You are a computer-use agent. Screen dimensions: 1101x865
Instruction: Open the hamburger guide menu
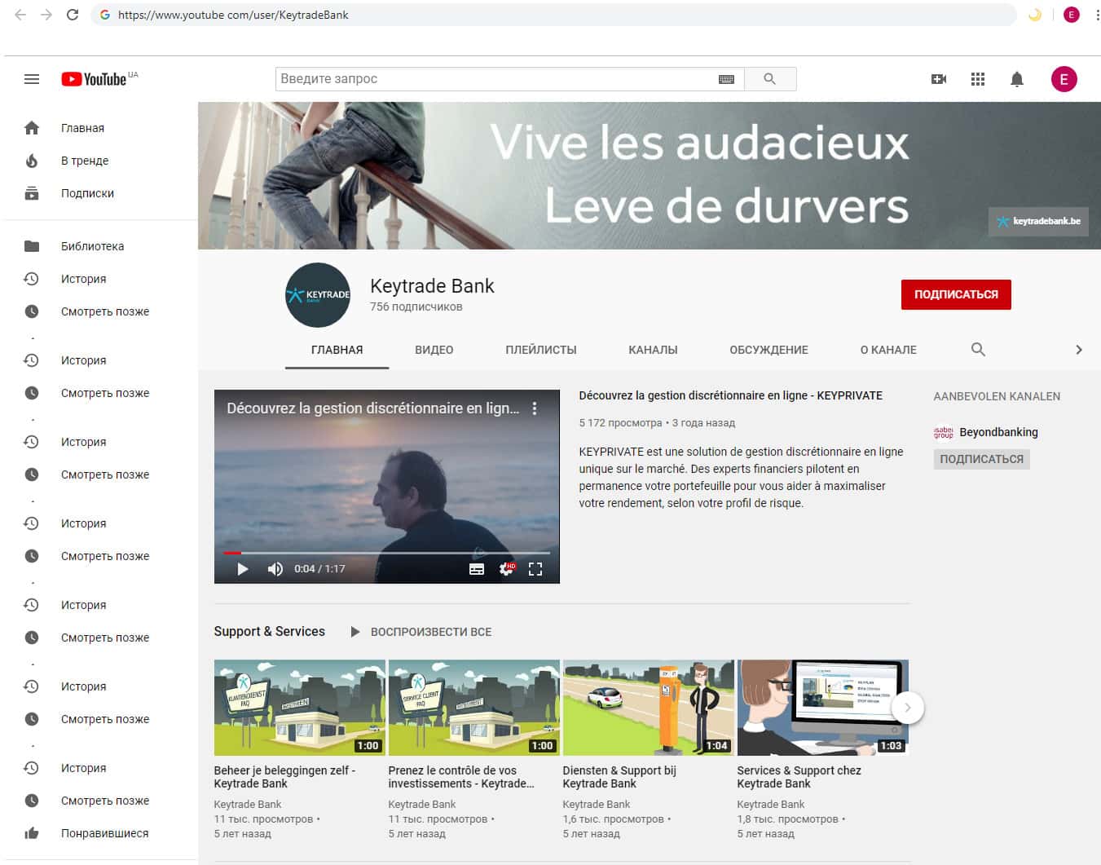(x=32, y=79)
